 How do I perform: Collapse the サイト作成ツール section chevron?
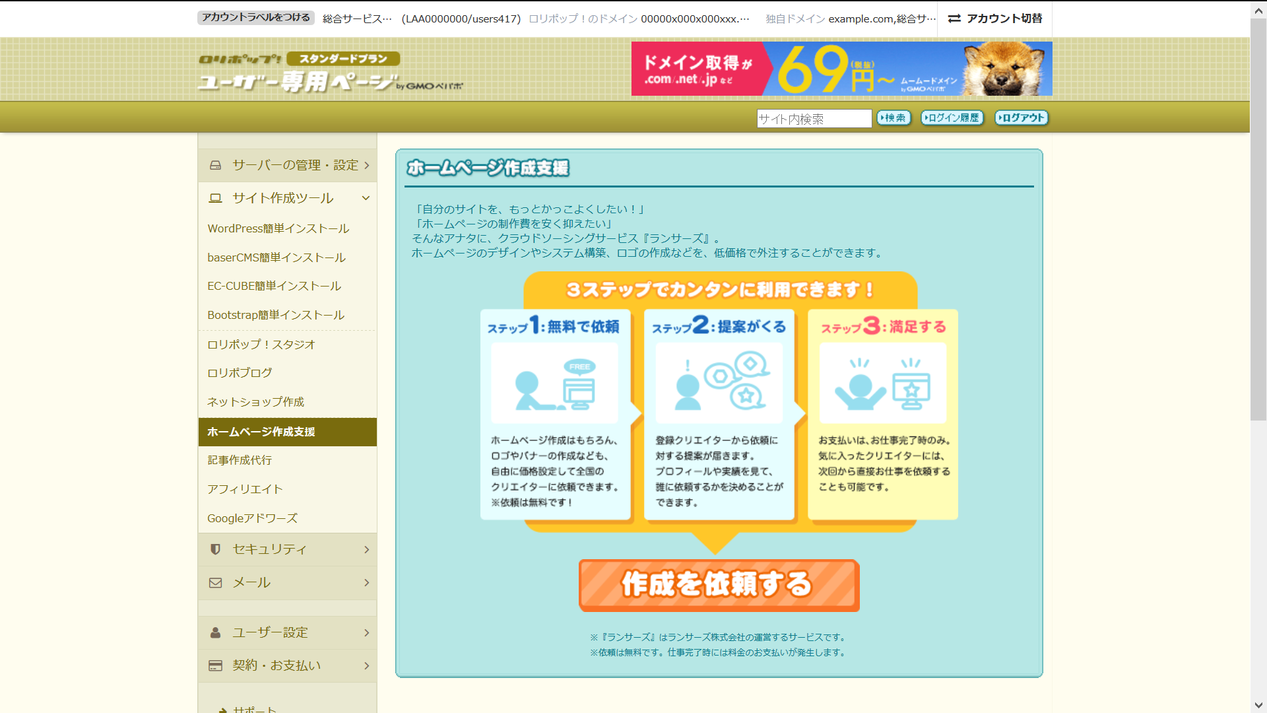click(366, 198)
